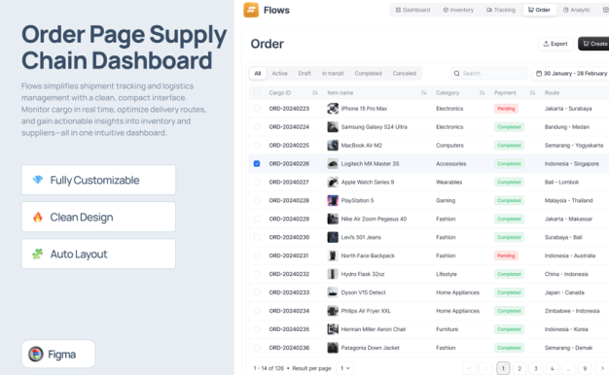Uncheck the ORD-20240226 row checkbox
Viewport: 609px width, 375px height.
click(x=257, y=163)
